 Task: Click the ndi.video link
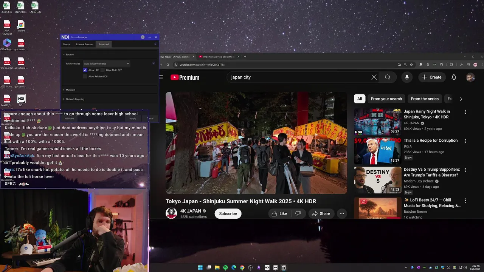pos(69,119)
